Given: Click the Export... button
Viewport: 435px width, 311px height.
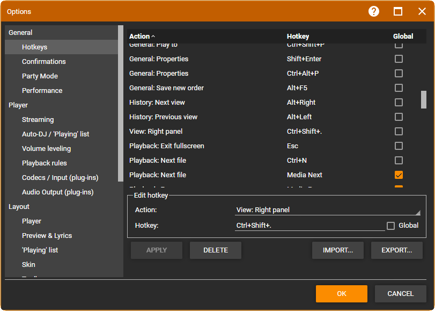Looking at the screenshot, I should click(396, 250).
